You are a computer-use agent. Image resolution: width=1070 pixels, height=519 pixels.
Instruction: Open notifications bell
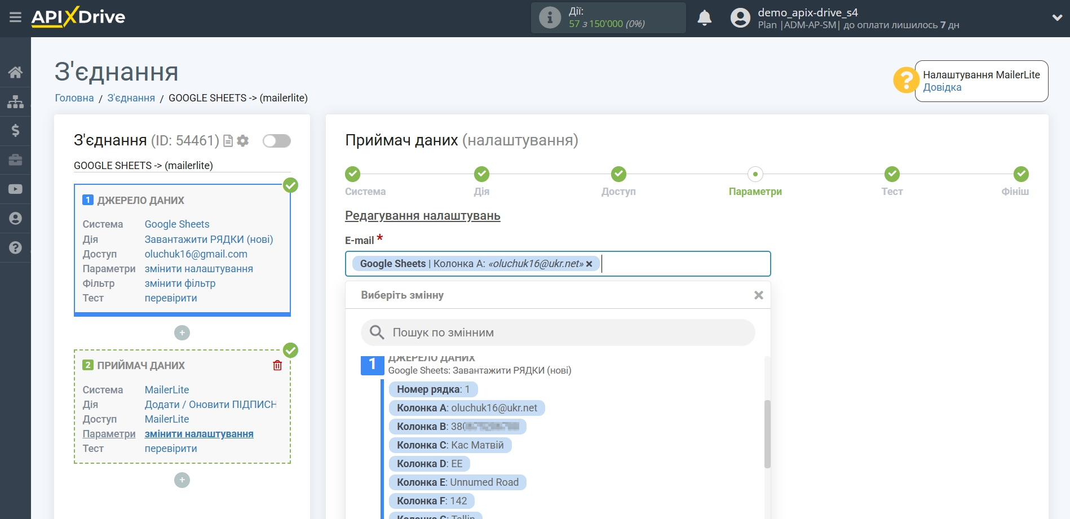pos(704,18)
